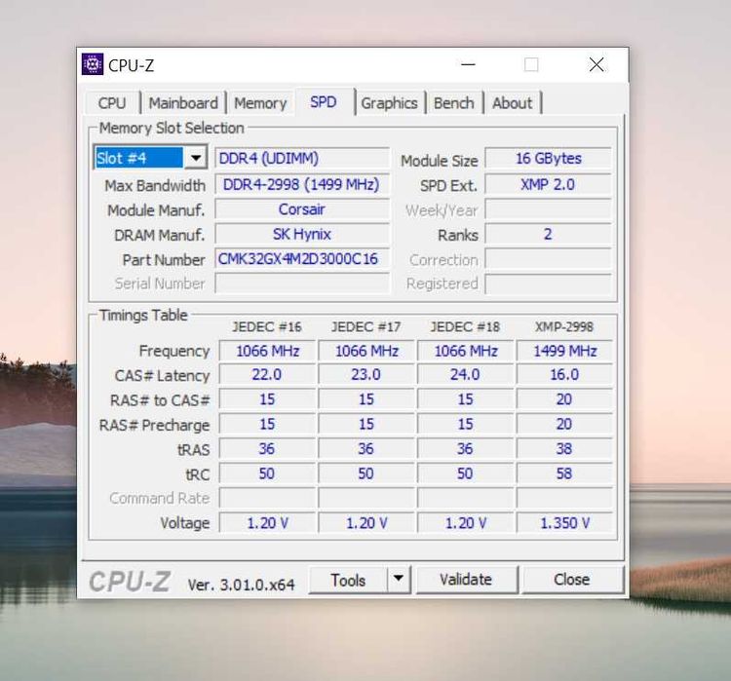Click CAS# Latency value 24.0

point(465,374)
